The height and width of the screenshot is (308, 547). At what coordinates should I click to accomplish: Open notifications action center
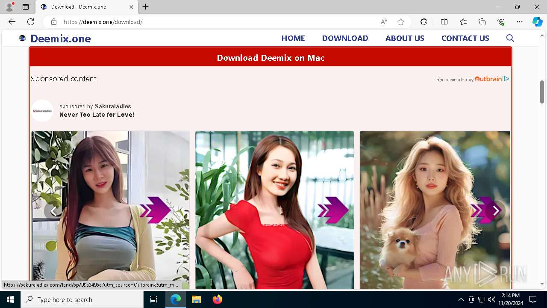point(533,299)
